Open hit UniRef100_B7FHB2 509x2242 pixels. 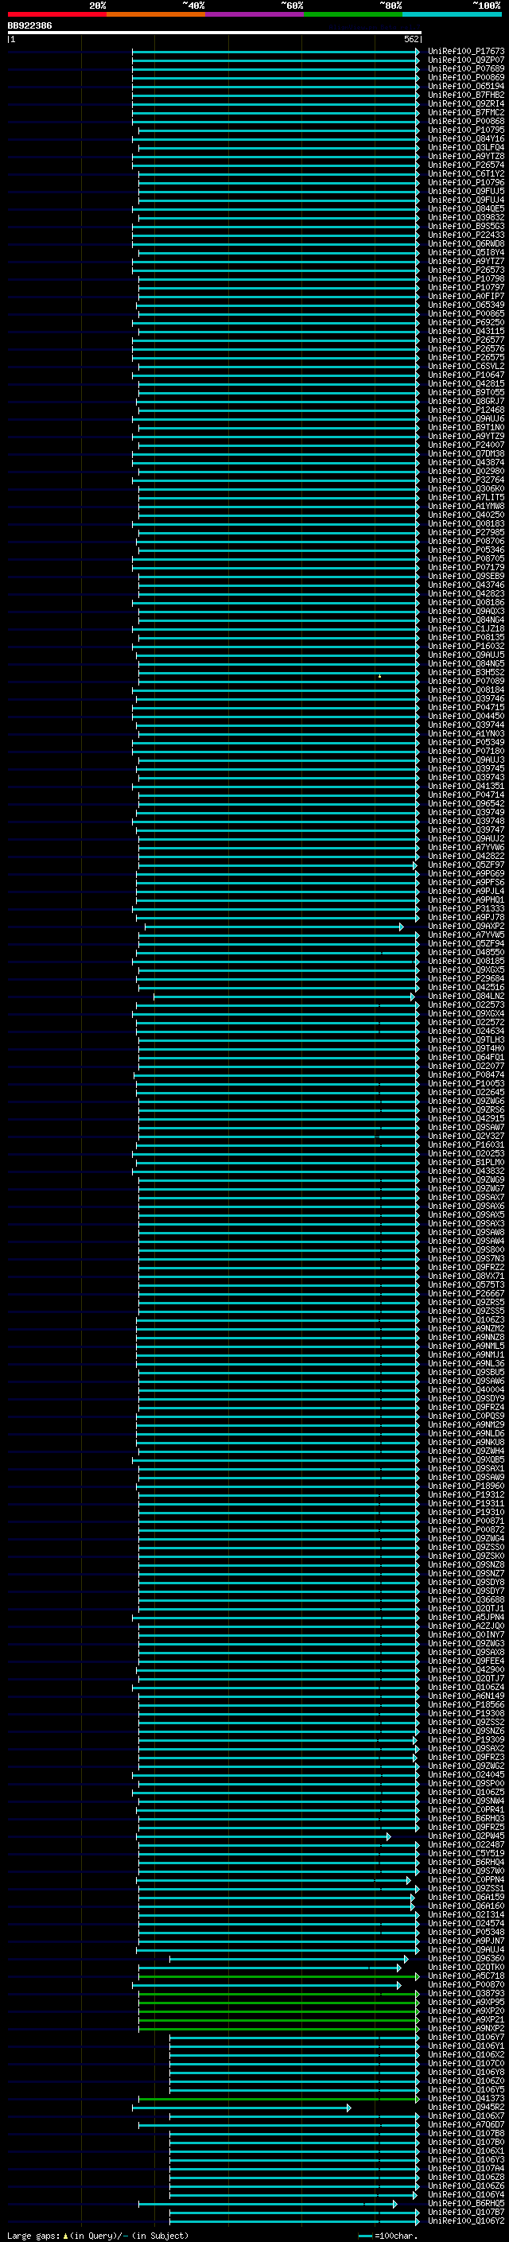click(x=465, y=95)
